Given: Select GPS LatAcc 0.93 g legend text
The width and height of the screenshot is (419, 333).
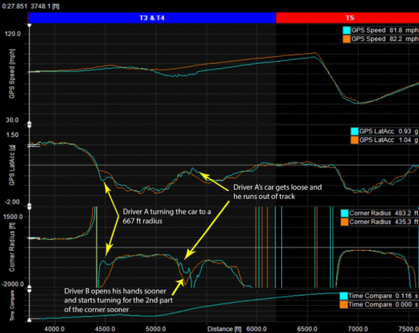Looking at the screenshot, I should point(388,131).
